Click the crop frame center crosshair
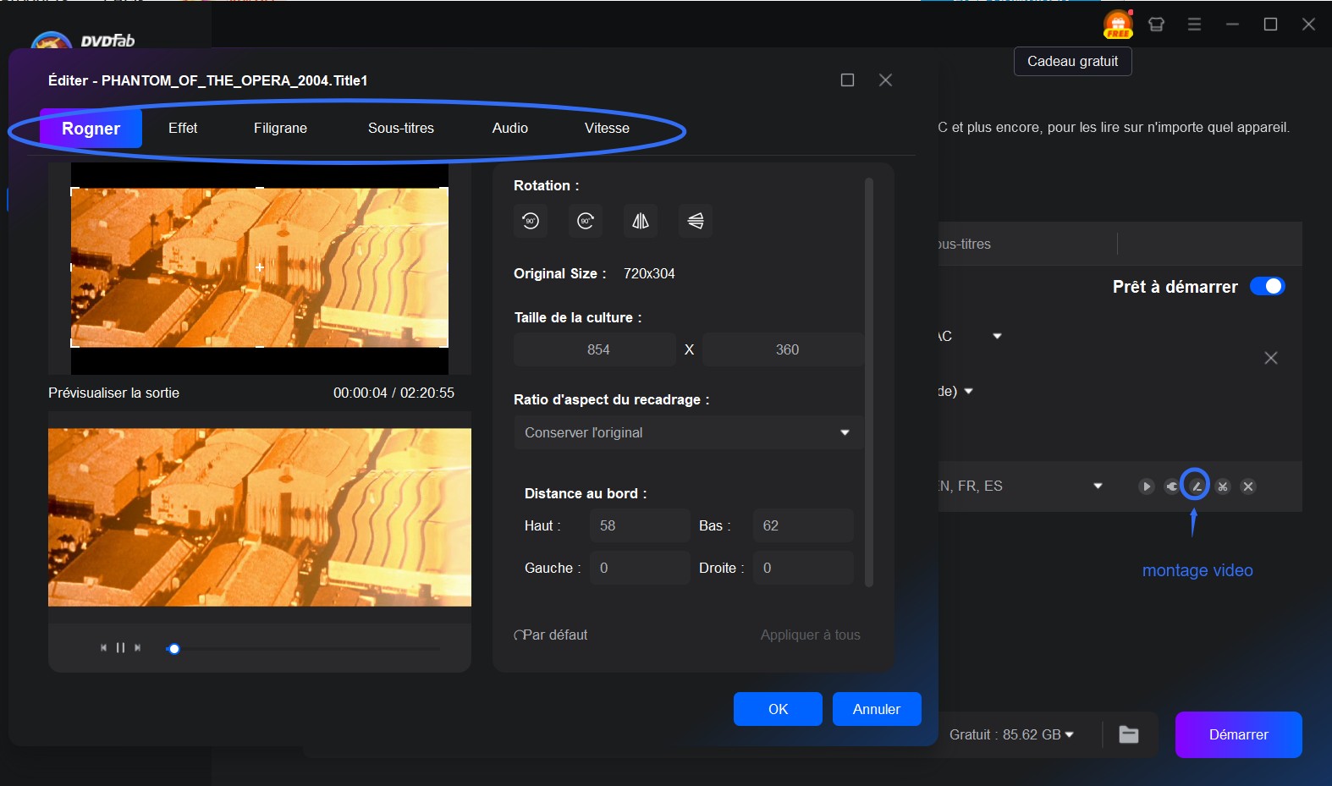1332x786 pixels. pyautogui.click(x=260, y=267)
